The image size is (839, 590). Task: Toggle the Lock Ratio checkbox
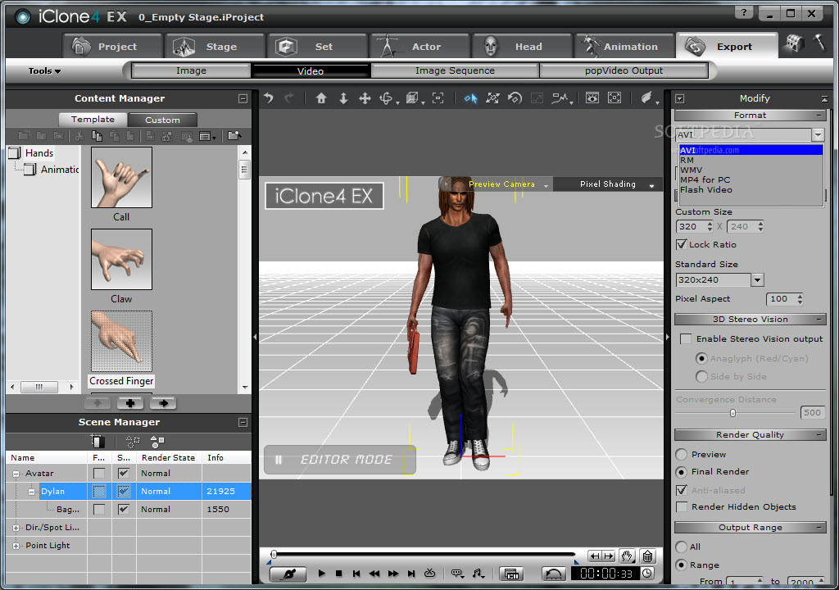pos(681,244)
